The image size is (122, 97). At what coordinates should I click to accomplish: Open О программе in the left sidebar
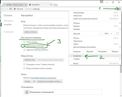9,32
